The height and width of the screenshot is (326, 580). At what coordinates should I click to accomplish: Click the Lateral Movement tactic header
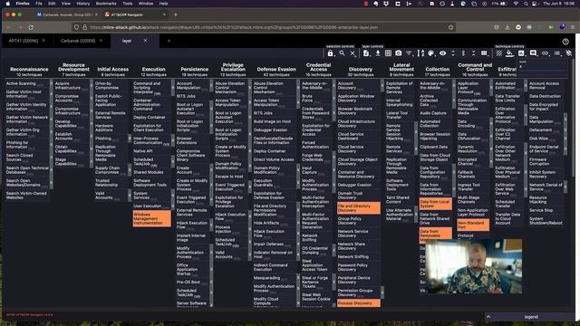tap(401, 67)
